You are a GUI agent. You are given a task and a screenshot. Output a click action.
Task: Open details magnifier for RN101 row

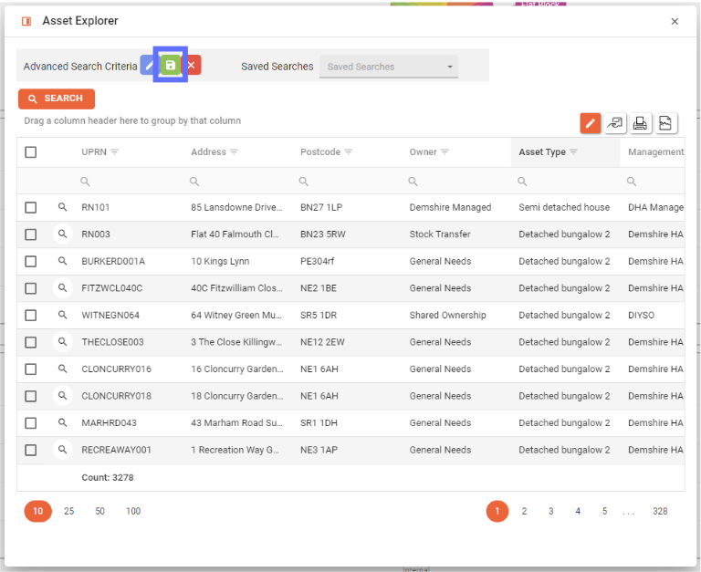point(62,208)
